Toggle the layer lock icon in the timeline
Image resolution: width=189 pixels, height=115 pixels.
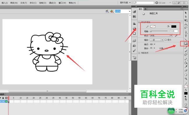(x=3, y=98)
